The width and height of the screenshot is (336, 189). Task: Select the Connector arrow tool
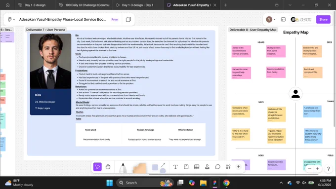pyautogui.click(x=163, y=165)
